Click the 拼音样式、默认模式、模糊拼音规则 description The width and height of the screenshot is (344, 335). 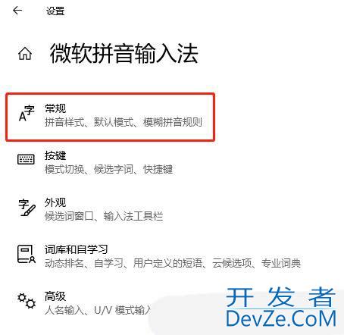(x=124, y=122)
